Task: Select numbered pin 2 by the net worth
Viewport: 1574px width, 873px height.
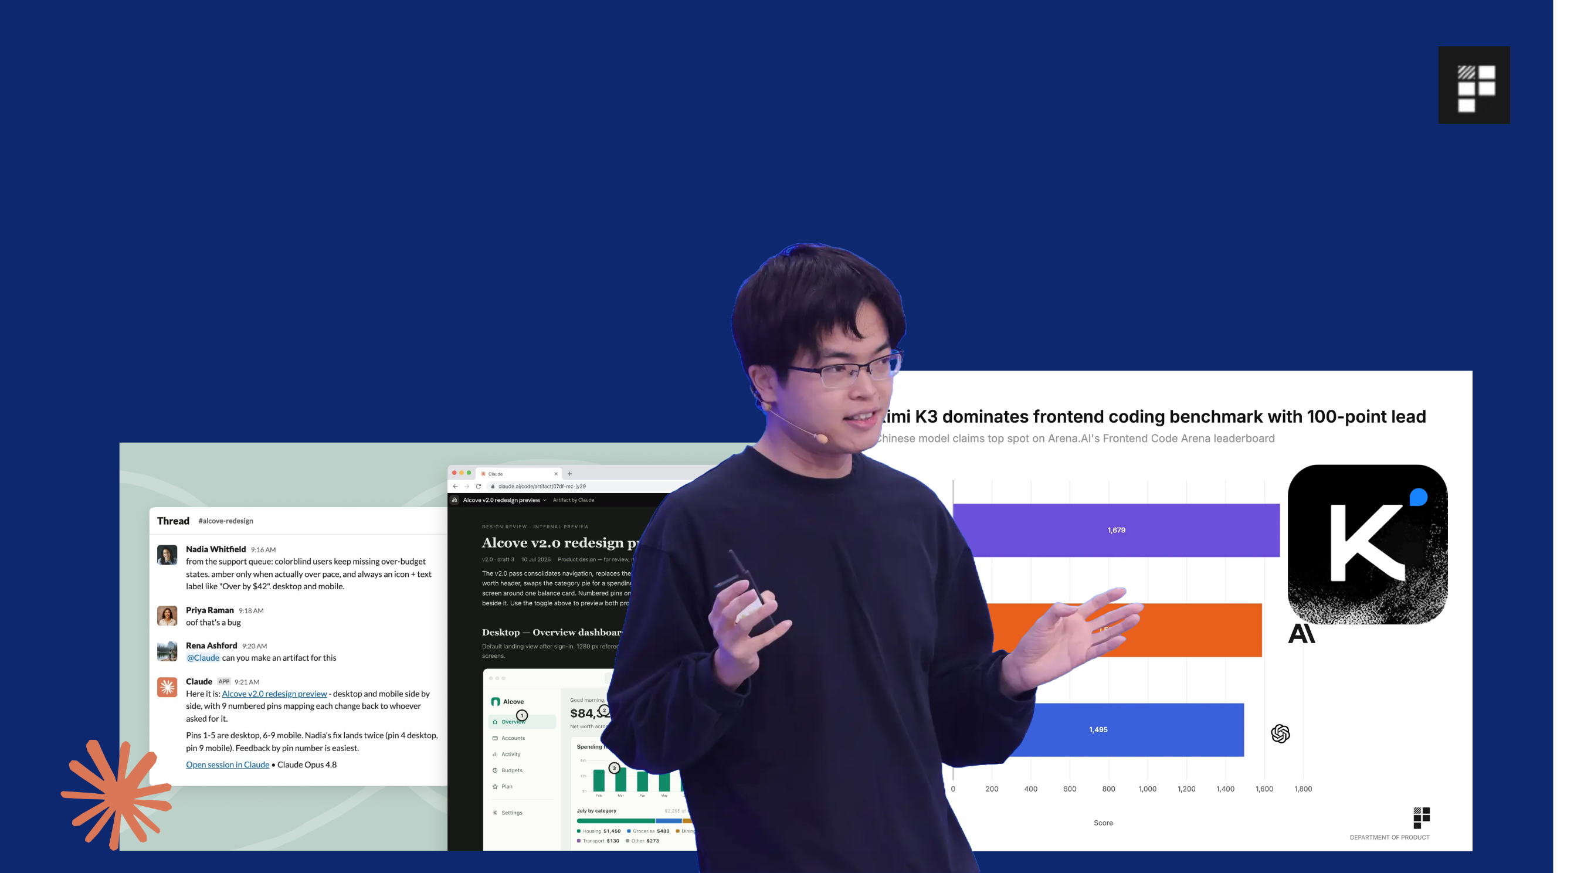Action: pos(603,711)
